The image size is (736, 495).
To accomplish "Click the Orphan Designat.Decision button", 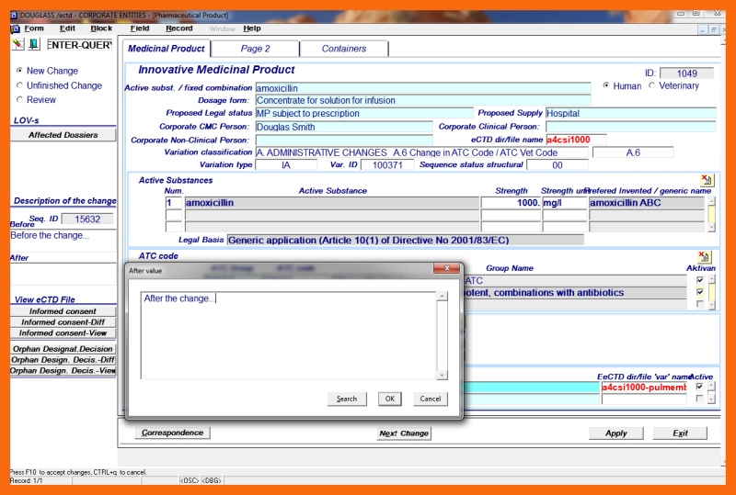I will (63, 349).
